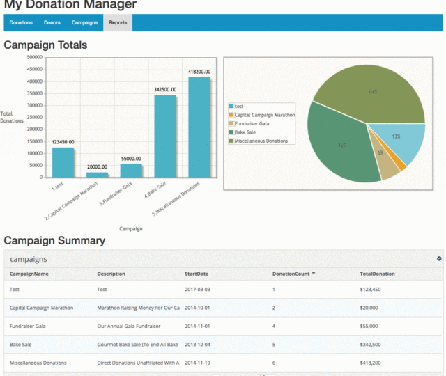Click the Fundraiser Gala legend swatch
The height and width of the screenshot is (376, 446).
click(x=231, y=123)
